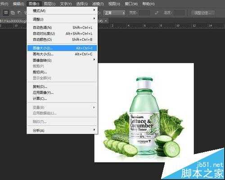Select the Subtract from Selection icon

click(x=19, y=13)
